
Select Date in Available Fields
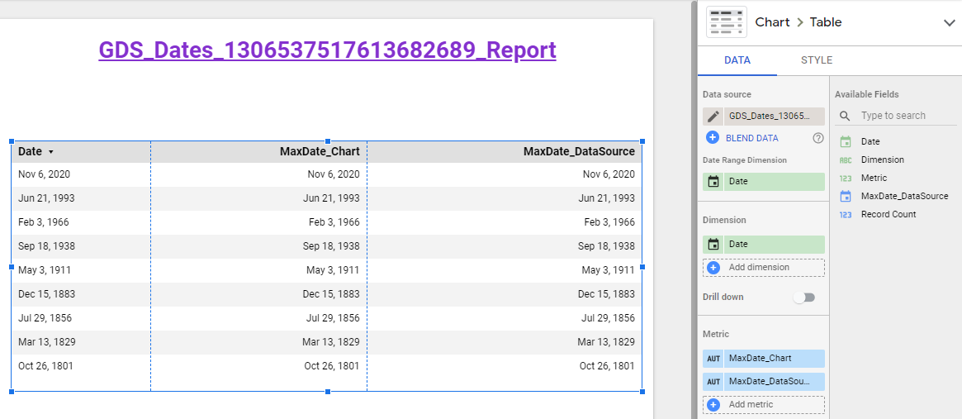(x=870, y=141)
